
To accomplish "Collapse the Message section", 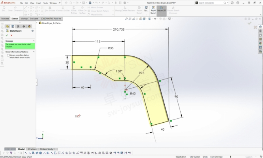I will (34, 41).
